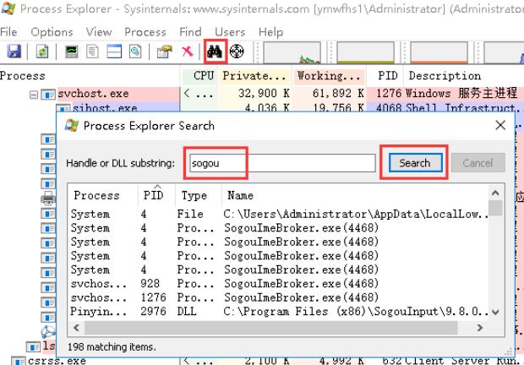Open the Users menu
Screen dimensions: 524x365
[x=230, y=32]
